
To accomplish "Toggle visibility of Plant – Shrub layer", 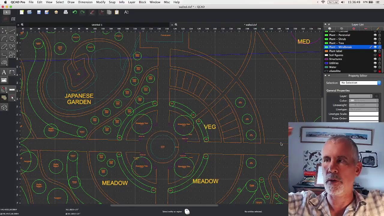I will coord(375,39).
